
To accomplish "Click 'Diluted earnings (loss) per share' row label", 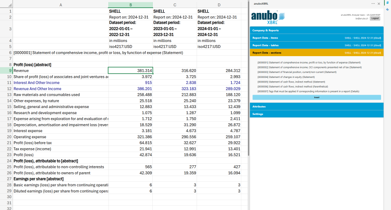I will tap(61, 191).
